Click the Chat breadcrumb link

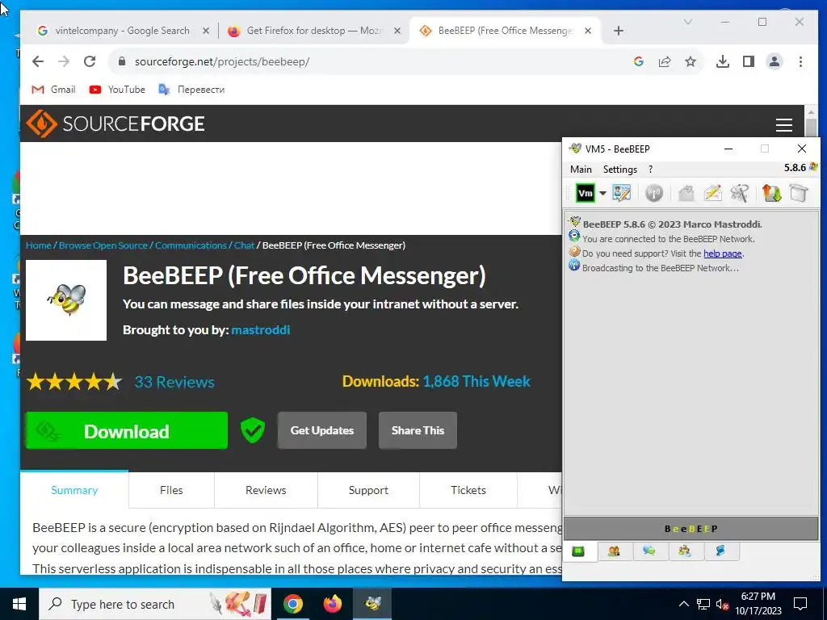[x=244, y=245]
